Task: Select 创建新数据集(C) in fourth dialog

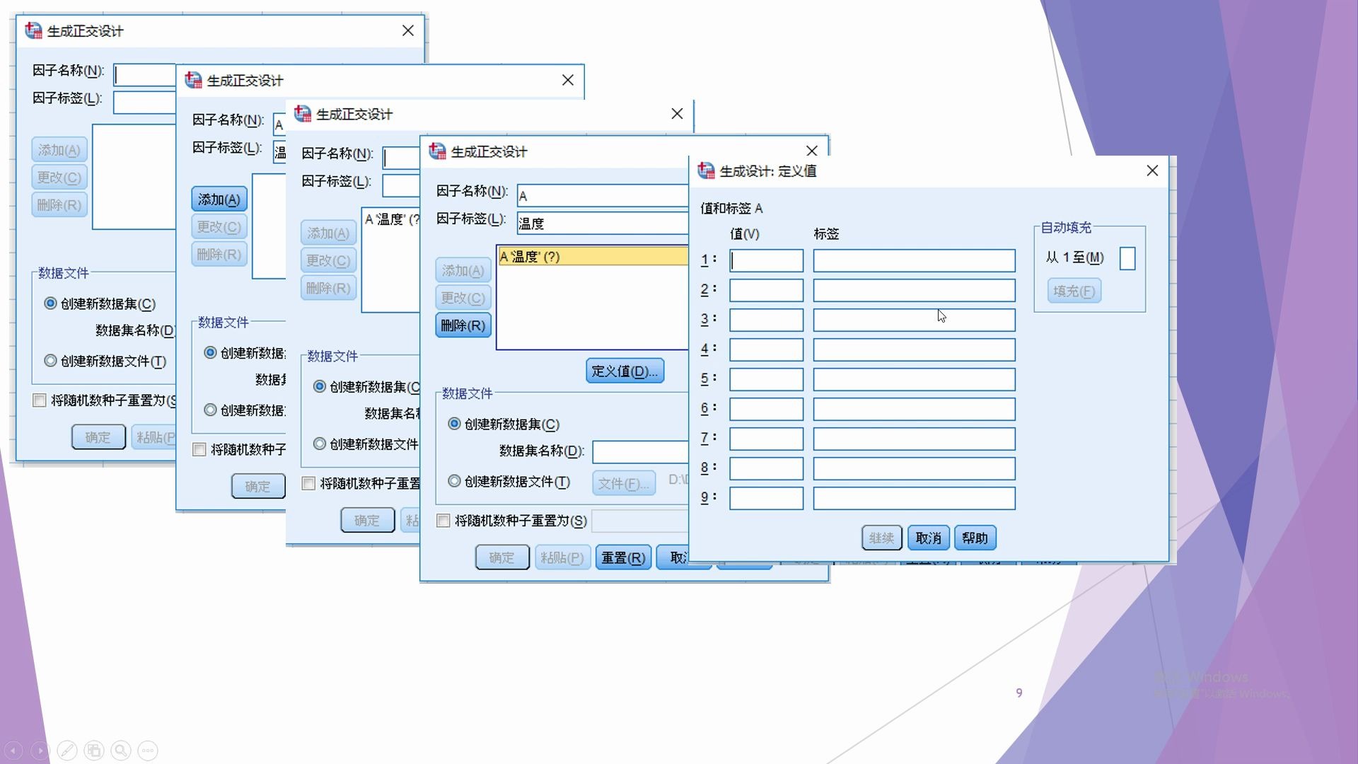Action: pos(454,424)
